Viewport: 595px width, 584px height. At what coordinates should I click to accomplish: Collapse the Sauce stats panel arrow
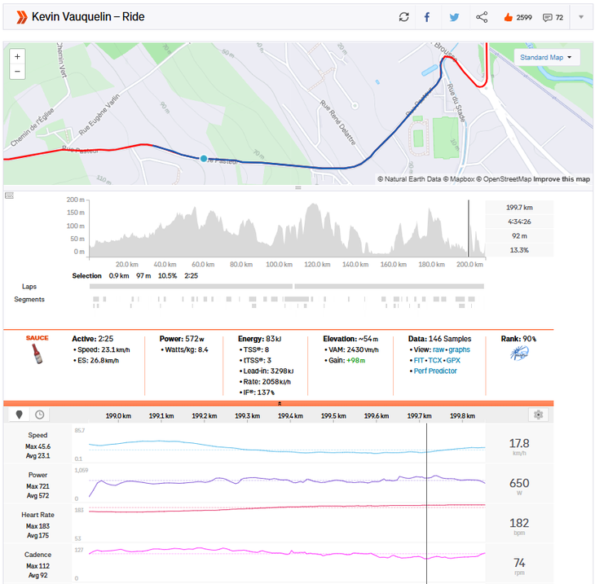pos(280,403)
